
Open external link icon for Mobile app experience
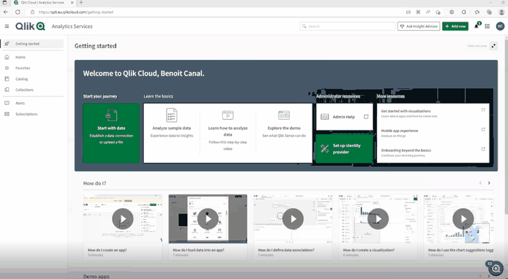[x=483, y=130]
